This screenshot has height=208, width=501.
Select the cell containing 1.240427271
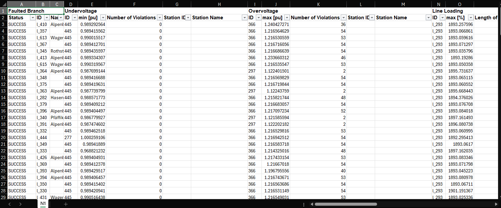pos(276,24)
